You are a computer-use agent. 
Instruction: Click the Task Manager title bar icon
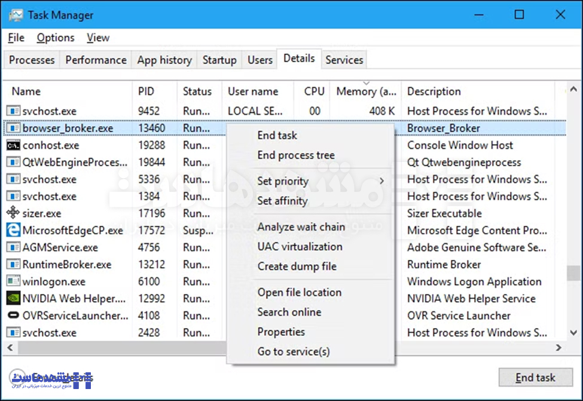16,15
